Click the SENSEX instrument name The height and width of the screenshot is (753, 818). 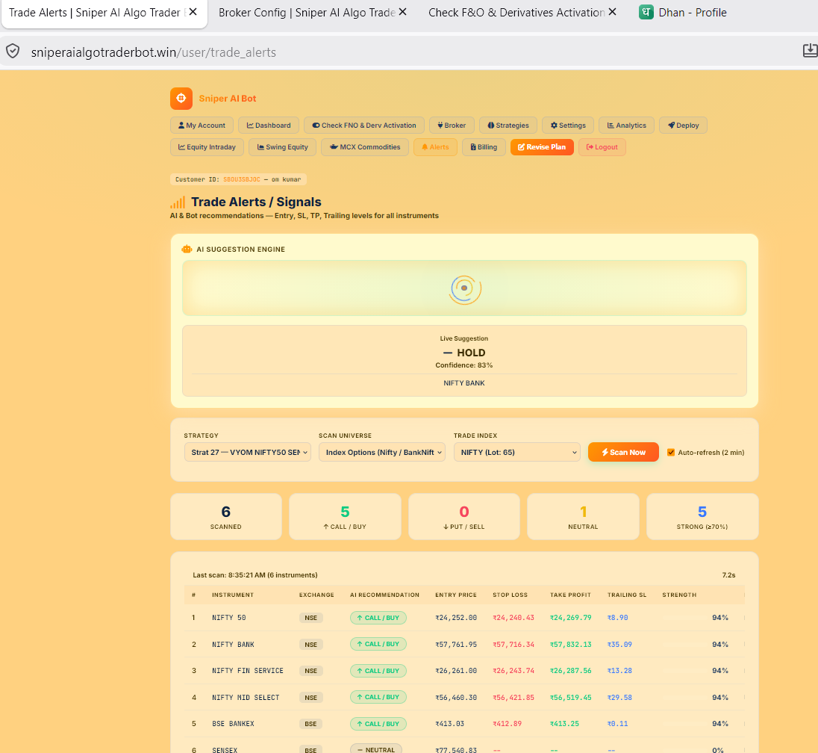coord(225,750)
